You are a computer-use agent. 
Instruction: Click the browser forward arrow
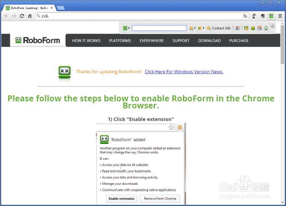coord(14,16)
